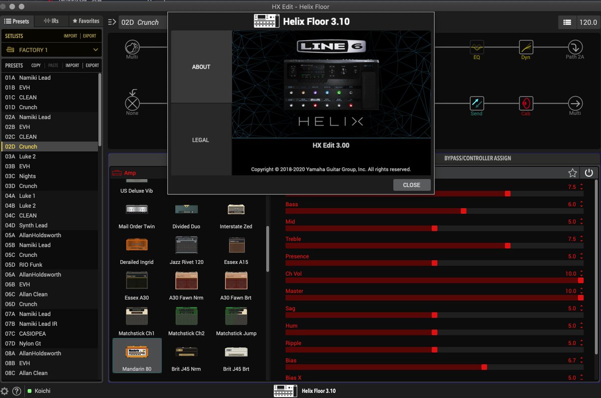Viewport: 601px width, 398px height.
Task: Adjust the Sag value stepper
Action: 581,308
